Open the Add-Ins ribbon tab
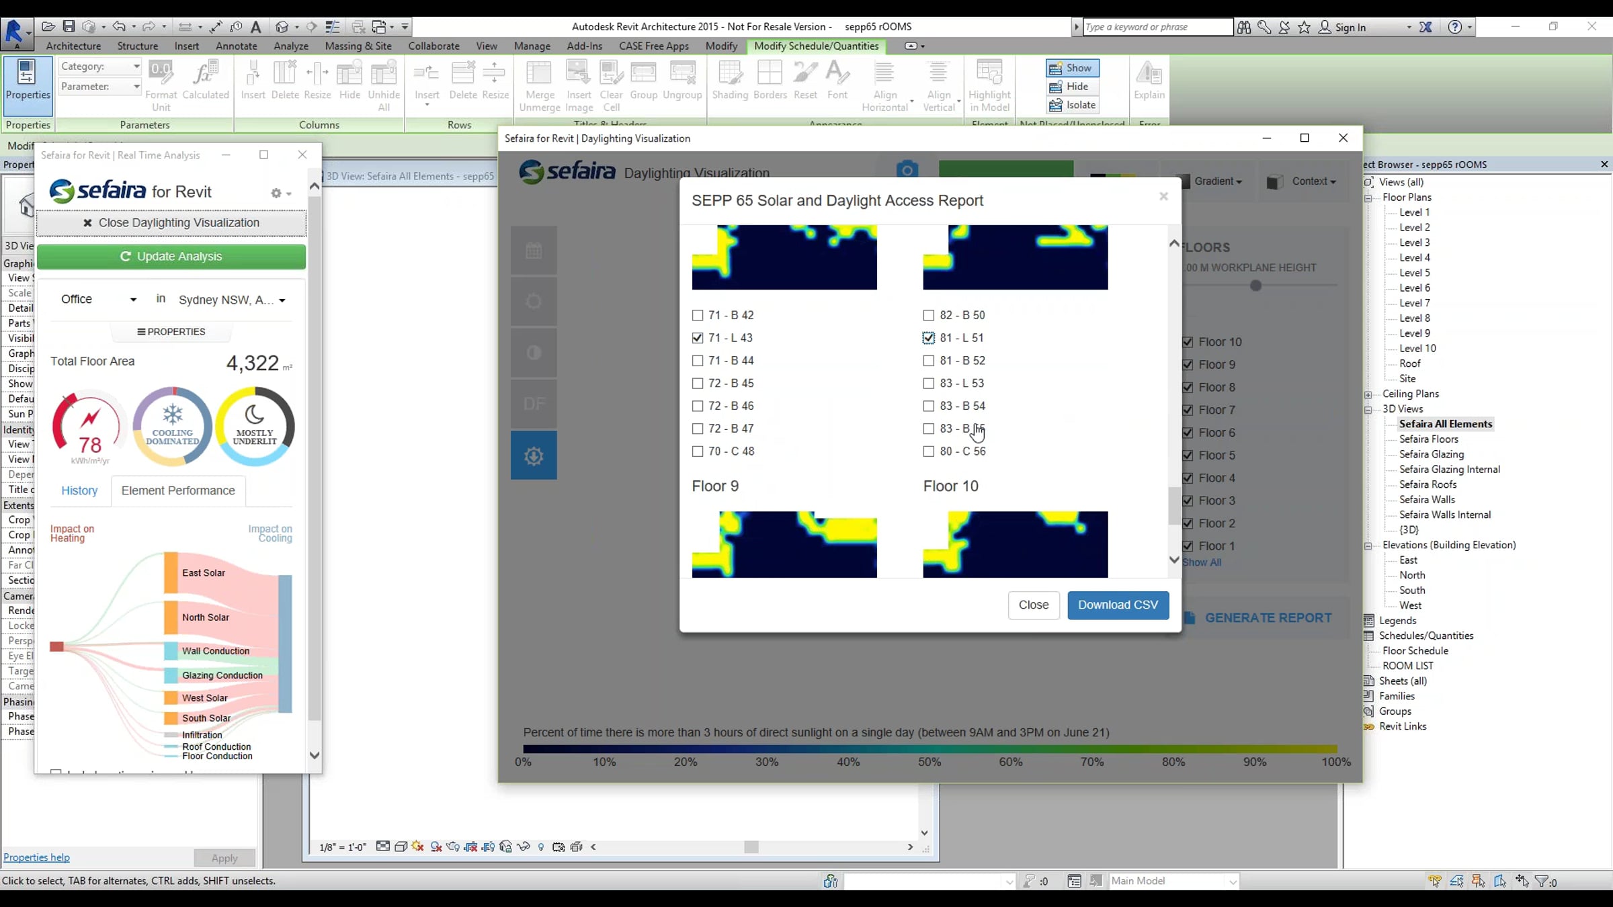Viewport: 1613px width, 907px height. point(585,46)
